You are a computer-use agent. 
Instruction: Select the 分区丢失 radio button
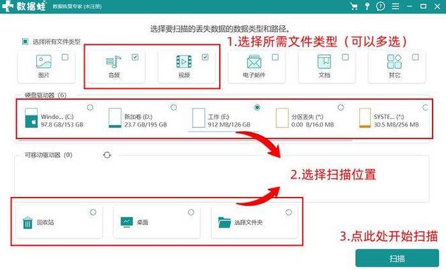[x=341, y=107]
